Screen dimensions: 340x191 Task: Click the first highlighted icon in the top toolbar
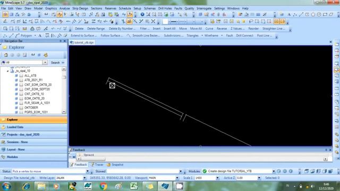(5, 14)
